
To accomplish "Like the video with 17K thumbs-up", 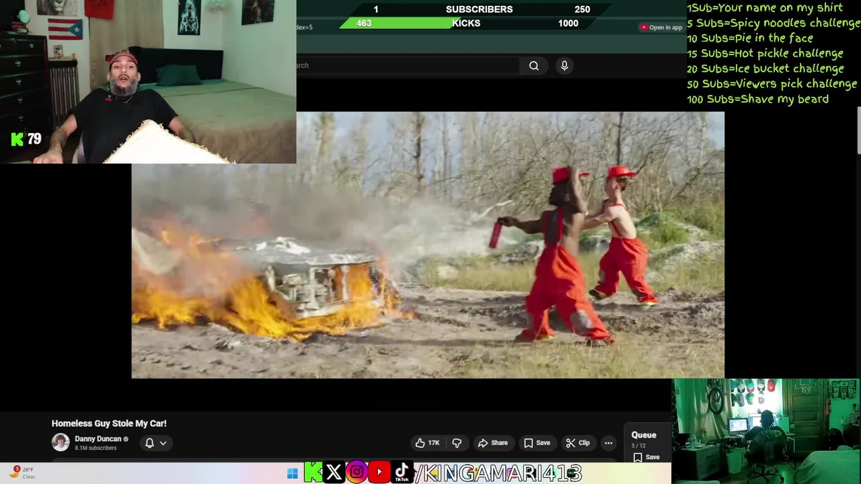I will coord(427,443).
